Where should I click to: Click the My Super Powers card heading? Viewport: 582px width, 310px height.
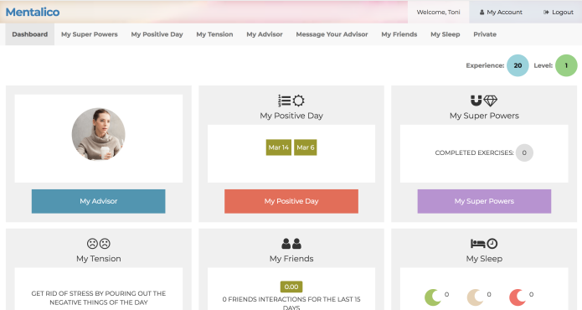pyautogui.click(x=484, y=116)
